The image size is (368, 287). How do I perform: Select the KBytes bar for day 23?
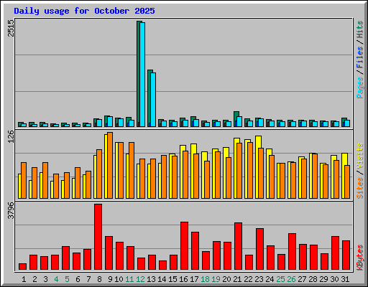(x=259, y=249)
